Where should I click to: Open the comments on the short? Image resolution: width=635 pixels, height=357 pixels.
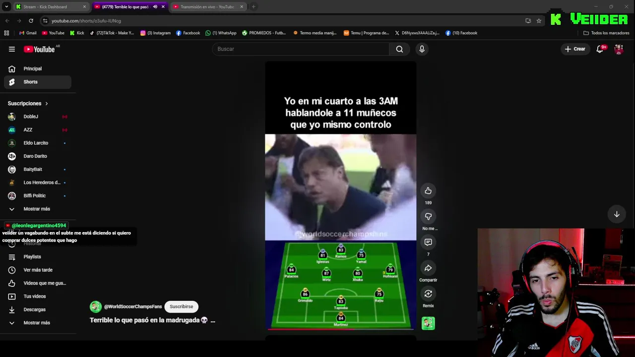click(428, 242)
